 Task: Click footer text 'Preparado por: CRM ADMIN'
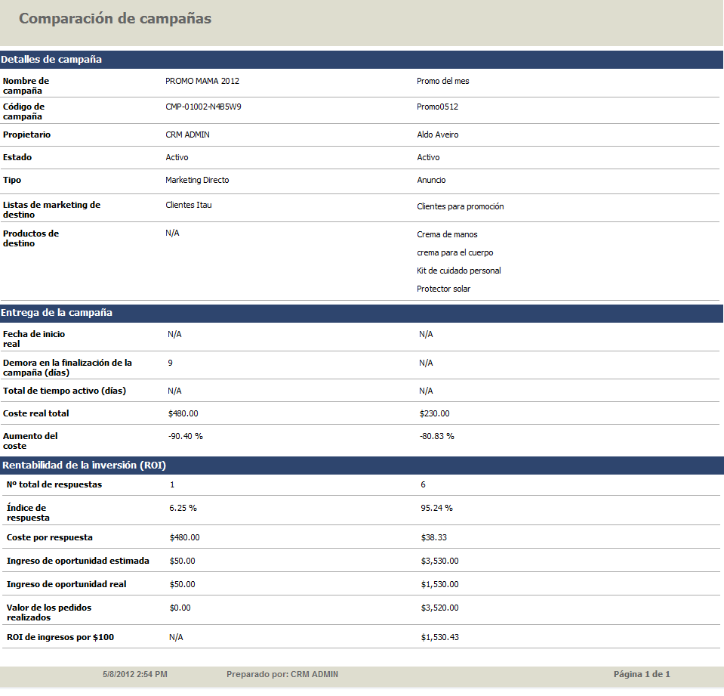[x=282, y=674]
